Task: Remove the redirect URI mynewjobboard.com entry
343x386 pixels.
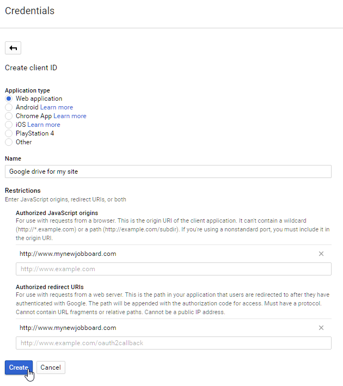Action: (321, 328)
